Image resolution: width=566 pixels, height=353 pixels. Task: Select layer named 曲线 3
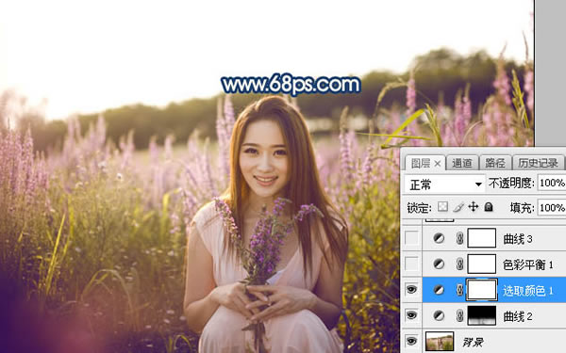coord(518,239)
